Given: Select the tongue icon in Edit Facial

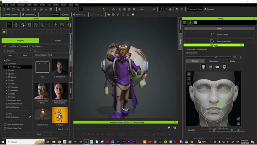Looking at the screenshot, I should pos(224,67).
